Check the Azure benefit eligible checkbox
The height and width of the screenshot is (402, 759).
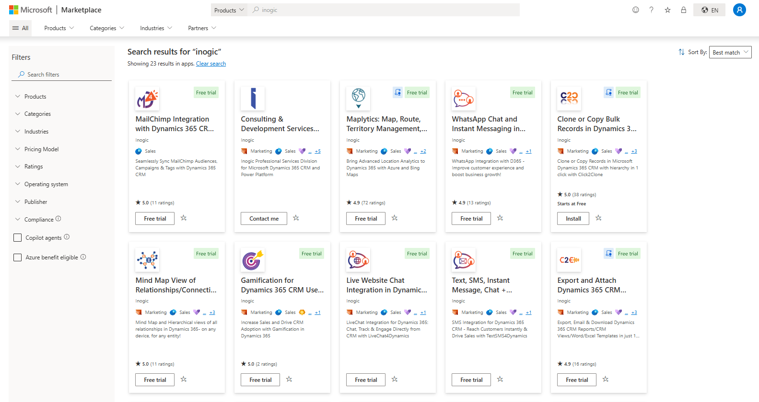(18, 257)
